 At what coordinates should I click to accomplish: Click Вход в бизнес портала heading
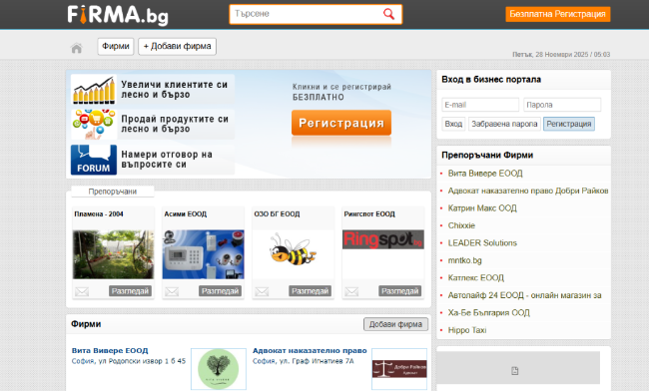coord(491,80)
